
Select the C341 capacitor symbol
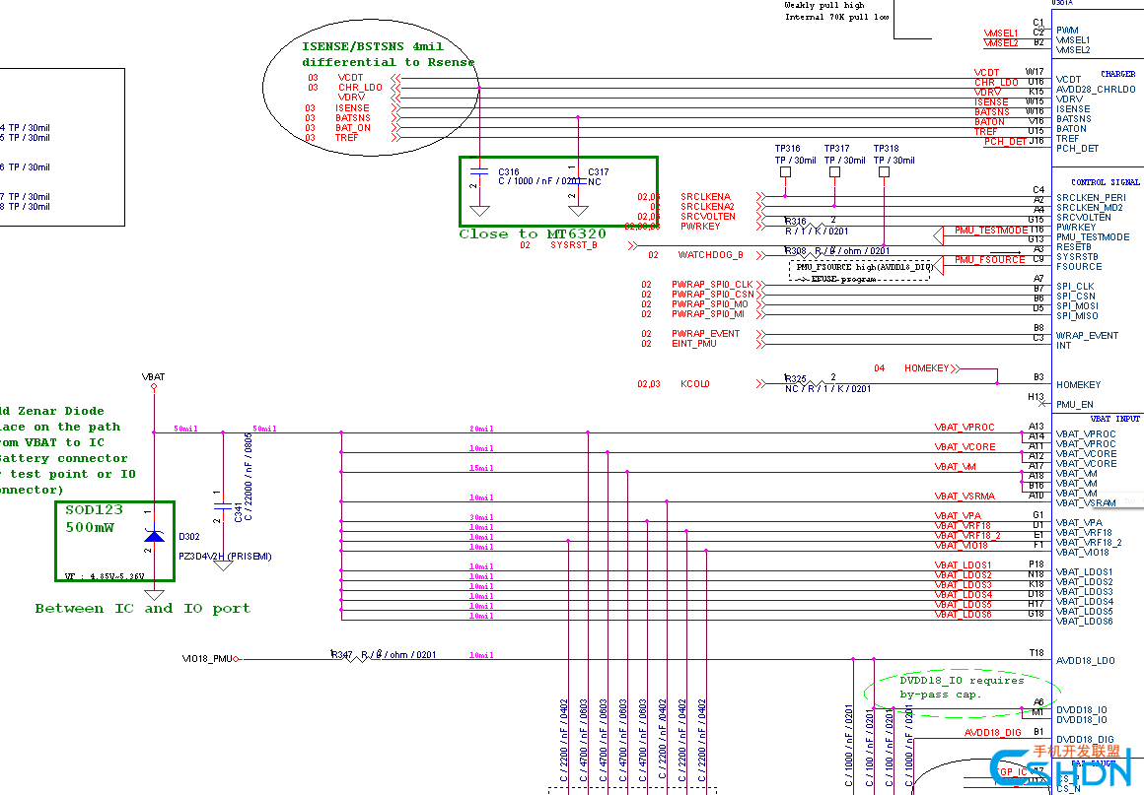(223, 505)
